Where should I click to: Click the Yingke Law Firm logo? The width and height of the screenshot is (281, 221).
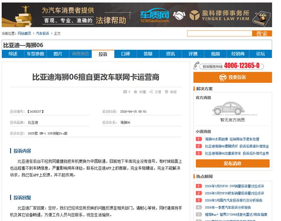click(193, 15)
